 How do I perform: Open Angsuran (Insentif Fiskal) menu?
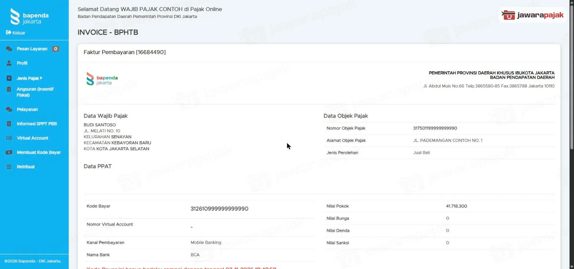pos(35,92)
